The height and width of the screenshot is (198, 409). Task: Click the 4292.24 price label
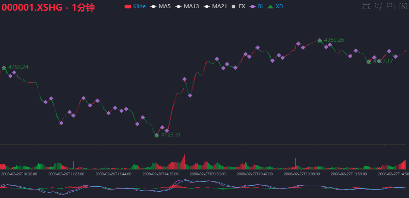[18, 67]
